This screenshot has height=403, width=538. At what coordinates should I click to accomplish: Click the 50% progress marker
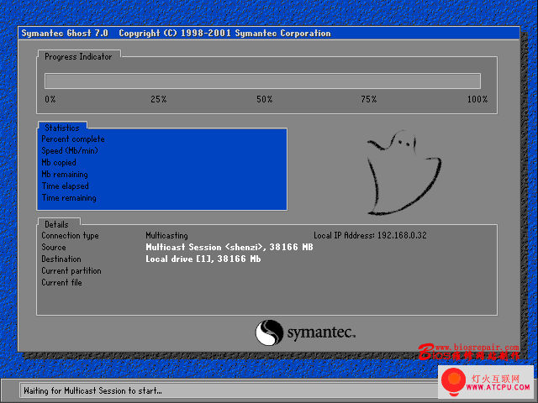pyautogui.click(x=265, y=99)
